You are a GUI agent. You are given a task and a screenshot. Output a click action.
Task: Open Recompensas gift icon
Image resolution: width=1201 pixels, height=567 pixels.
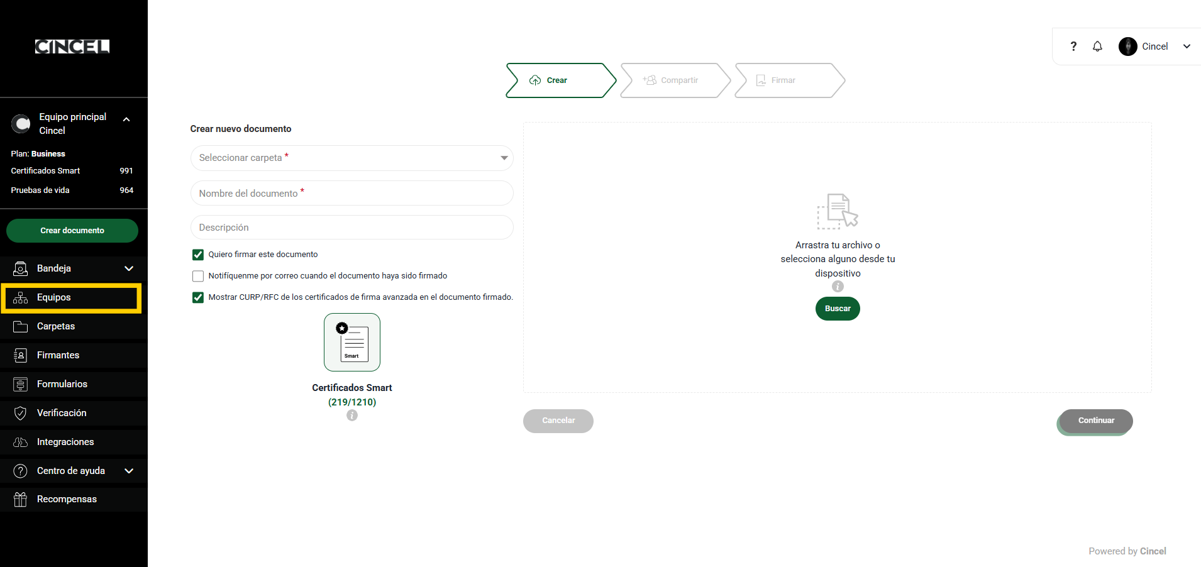(20, 499)
